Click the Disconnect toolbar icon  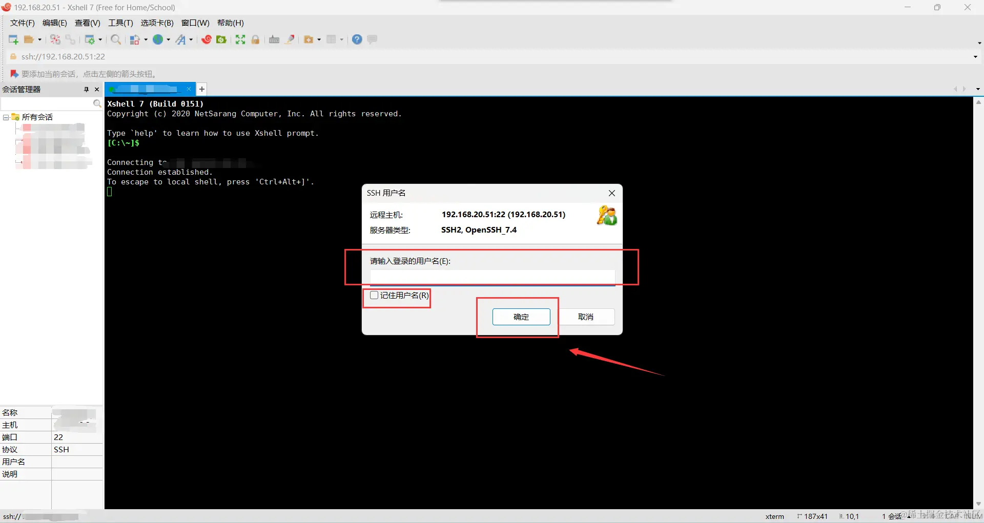pos(55,39)
